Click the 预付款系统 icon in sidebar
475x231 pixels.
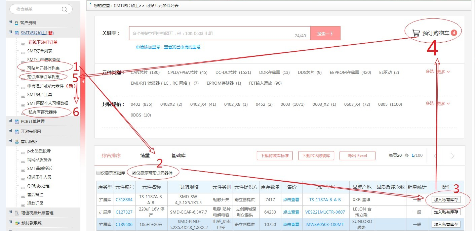tap(17, 223)
